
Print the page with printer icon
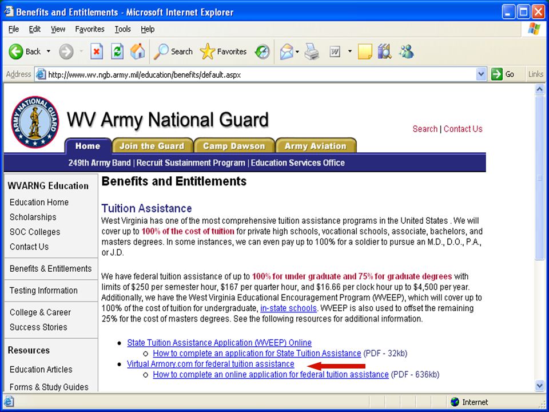click(x=312, y=52)
